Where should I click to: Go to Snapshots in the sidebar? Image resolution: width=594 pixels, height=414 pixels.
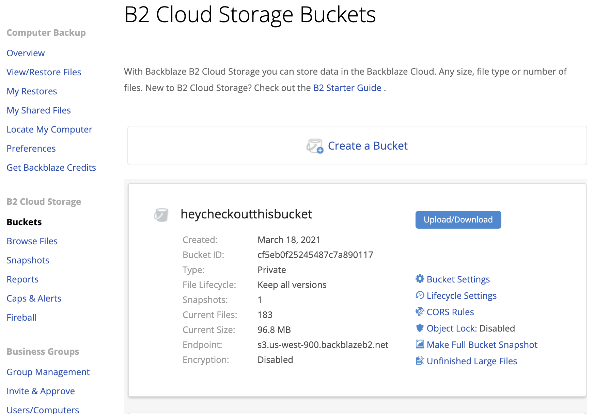coord(28,260)
